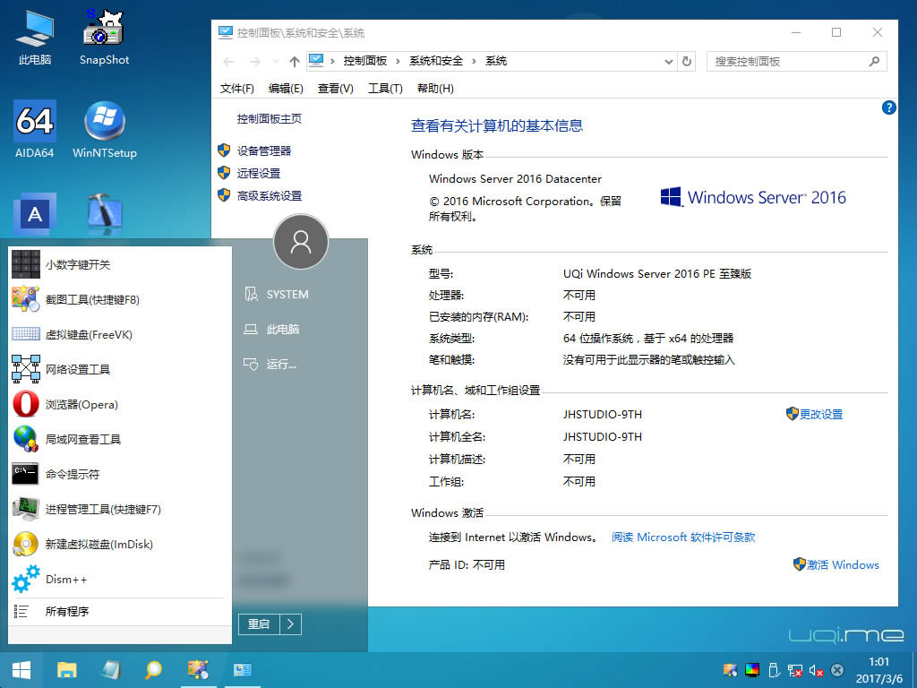
Task: Open 高级系统设置 link
Action: coord(269,196)
